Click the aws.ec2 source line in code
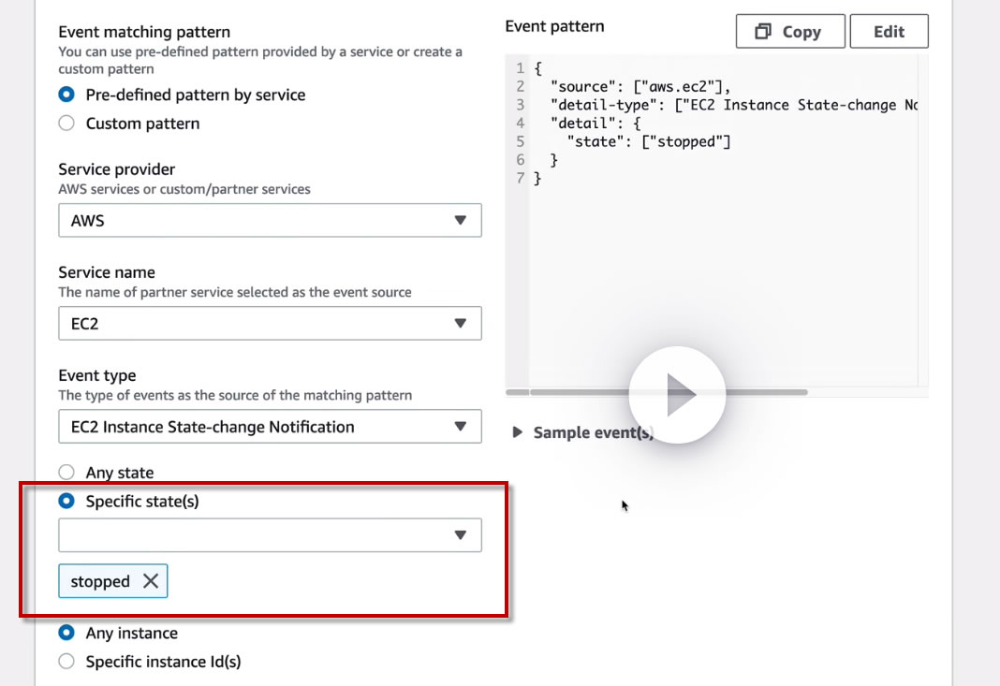Viewport: 1000px width, 686px height. point(630,87)
